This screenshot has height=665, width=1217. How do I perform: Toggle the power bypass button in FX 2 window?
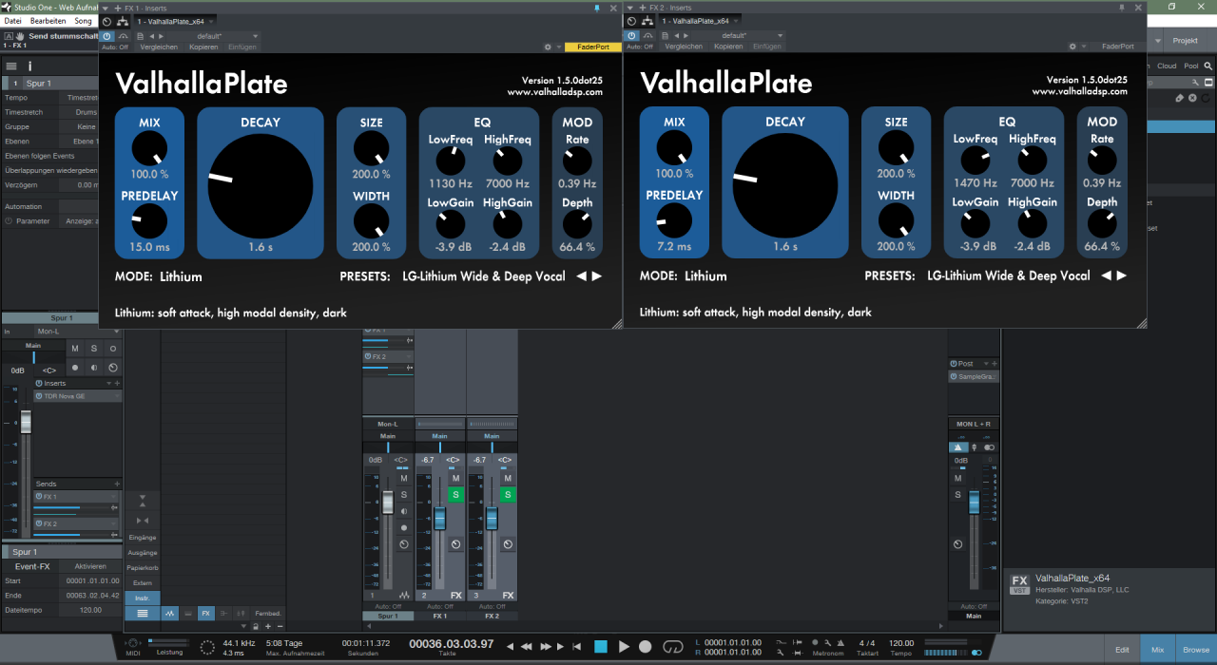(632, 35)
